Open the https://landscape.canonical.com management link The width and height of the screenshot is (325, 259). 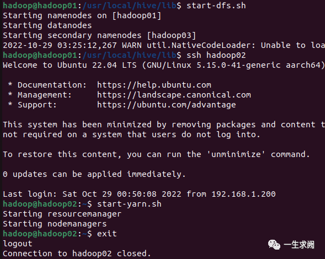pos(174,95)
